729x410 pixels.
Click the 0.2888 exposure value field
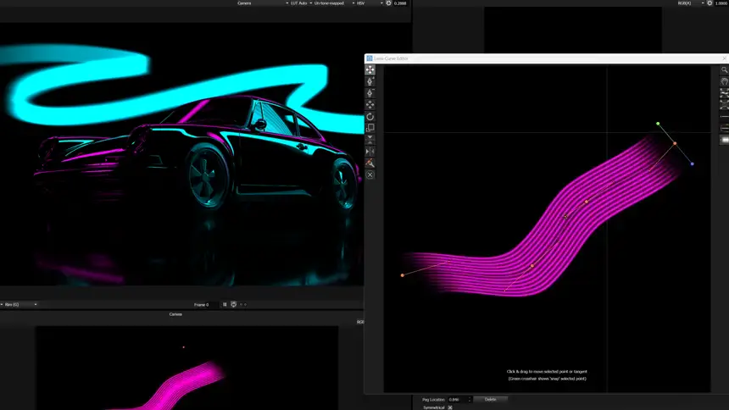pos(400,3)
